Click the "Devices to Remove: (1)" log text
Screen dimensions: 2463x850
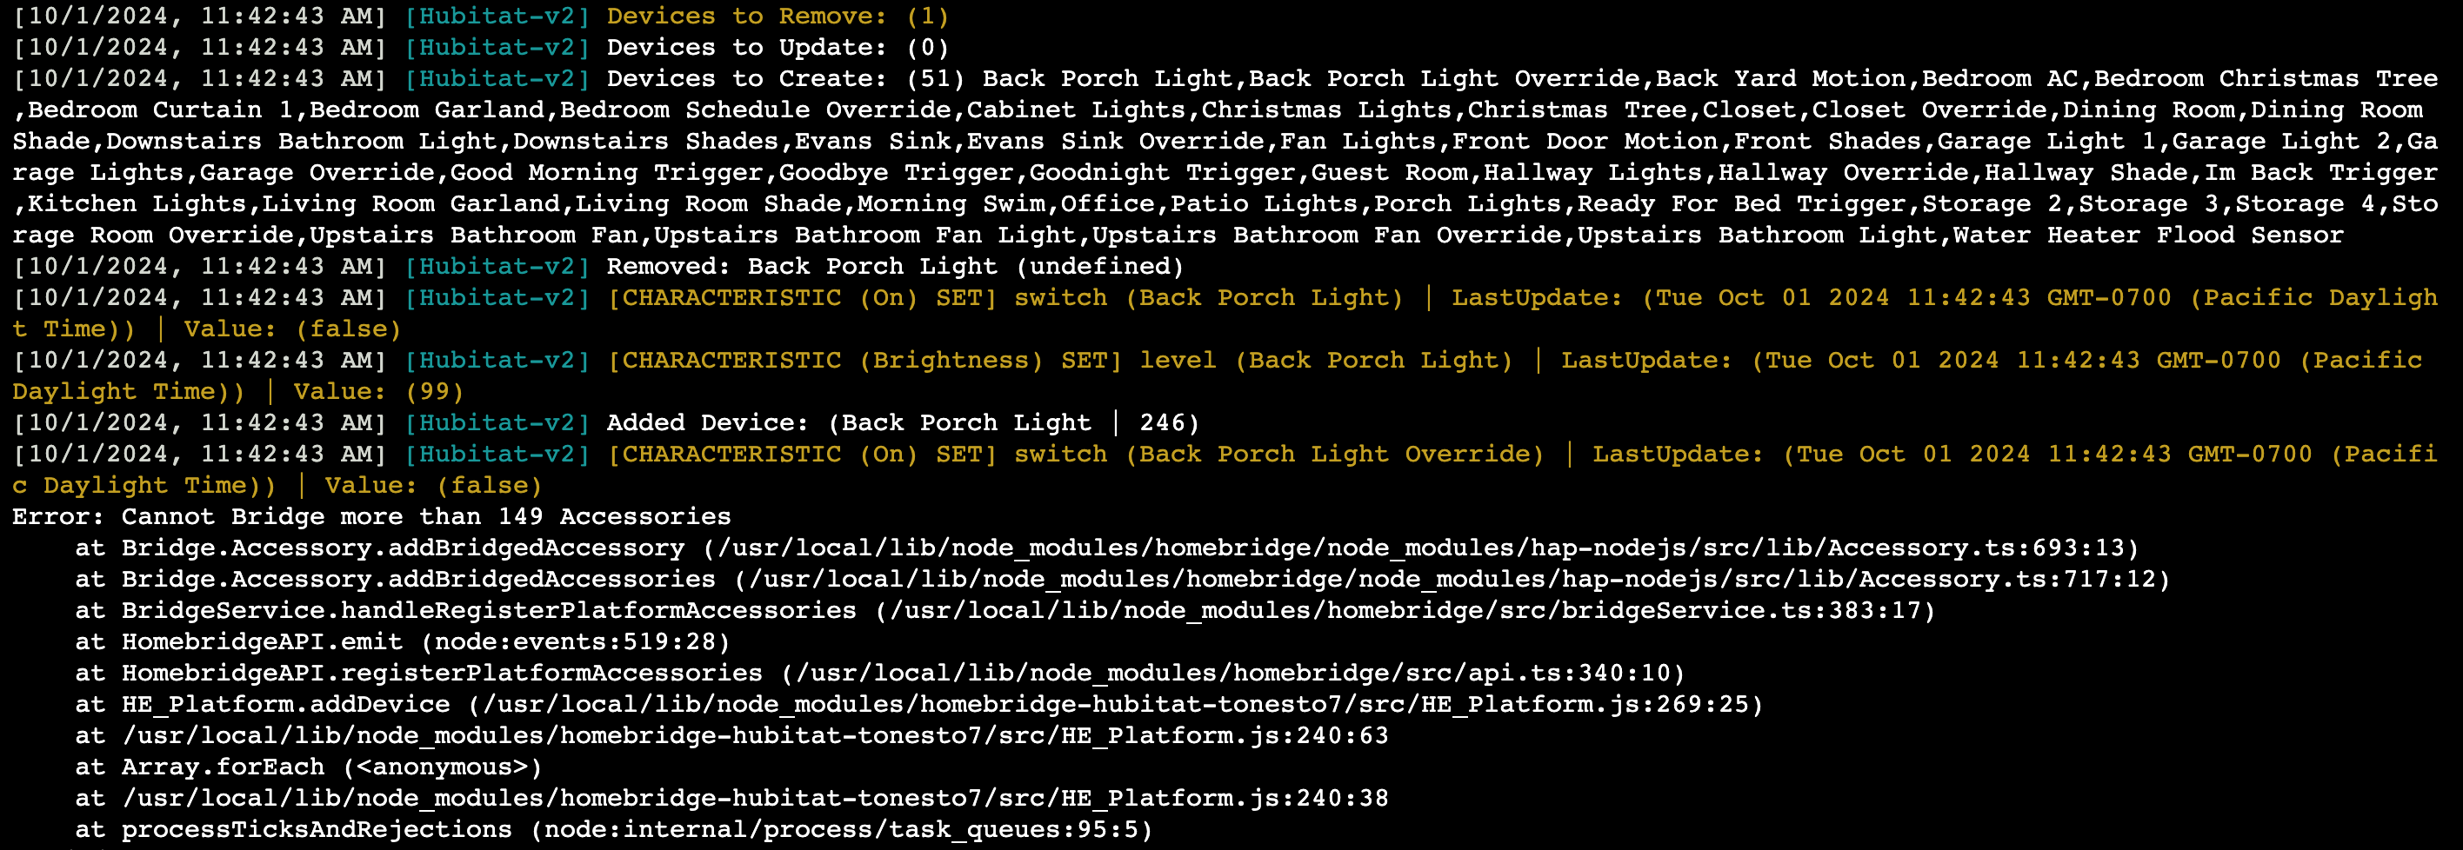(778, 17)
